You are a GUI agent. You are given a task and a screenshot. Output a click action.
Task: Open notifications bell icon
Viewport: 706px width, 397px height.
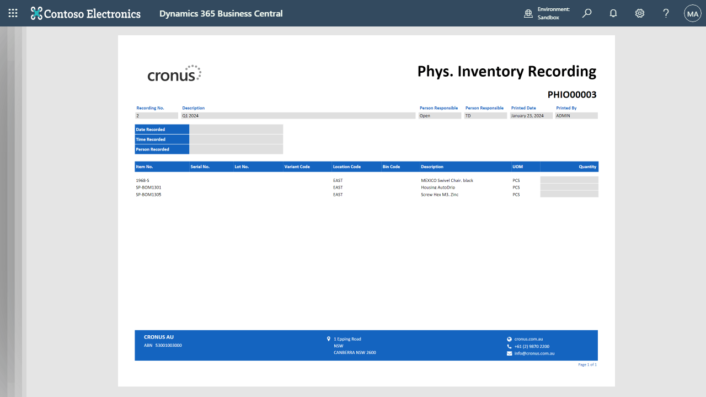[x=613, y=13]
